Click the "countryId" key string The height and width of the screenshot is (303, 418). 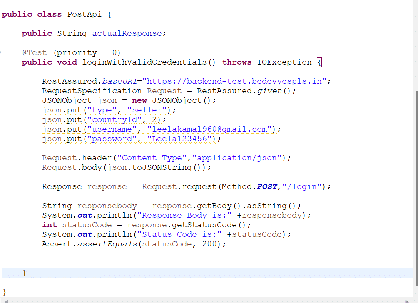point(114,119)
